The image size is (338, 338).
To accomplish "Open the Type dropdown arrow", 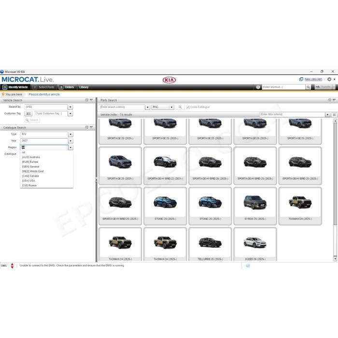I will click(x=70, y=134).
